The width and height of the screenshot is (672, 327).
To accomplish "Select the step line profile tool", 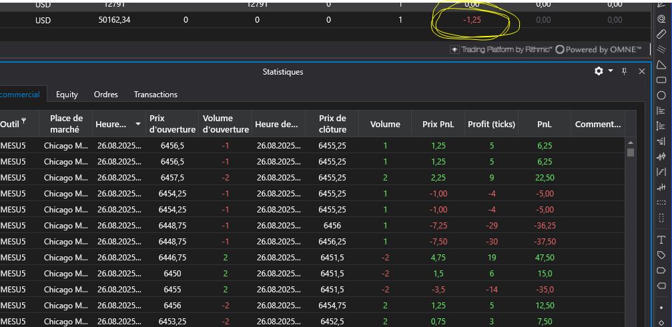I will point(661,172).
